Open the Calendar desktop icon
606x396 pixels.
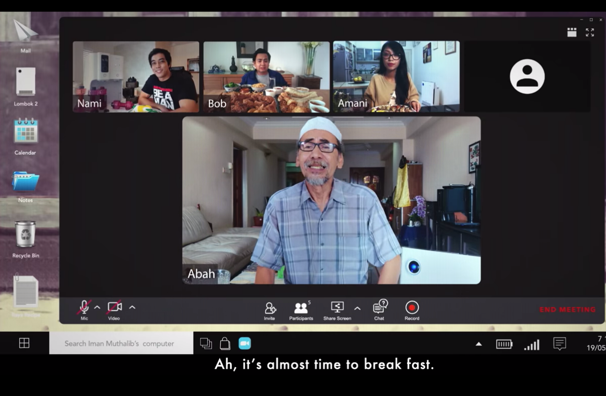(x=25, y=131)
